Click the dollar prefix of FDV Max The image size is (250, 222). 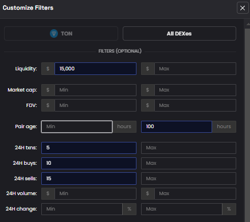(x=147, y=105)
